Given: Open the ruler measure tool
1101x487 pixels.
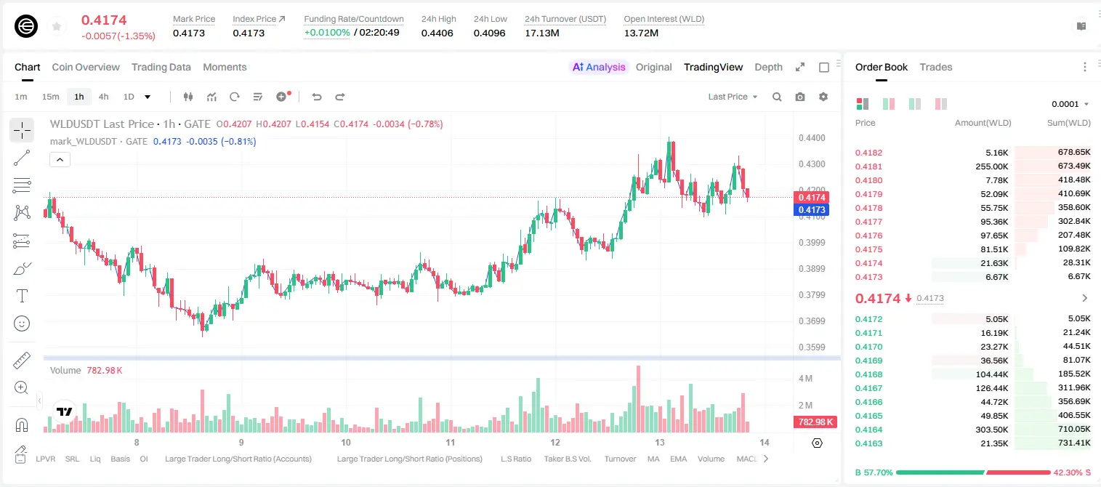Looking at the screenshot, I should click(22, 361).
